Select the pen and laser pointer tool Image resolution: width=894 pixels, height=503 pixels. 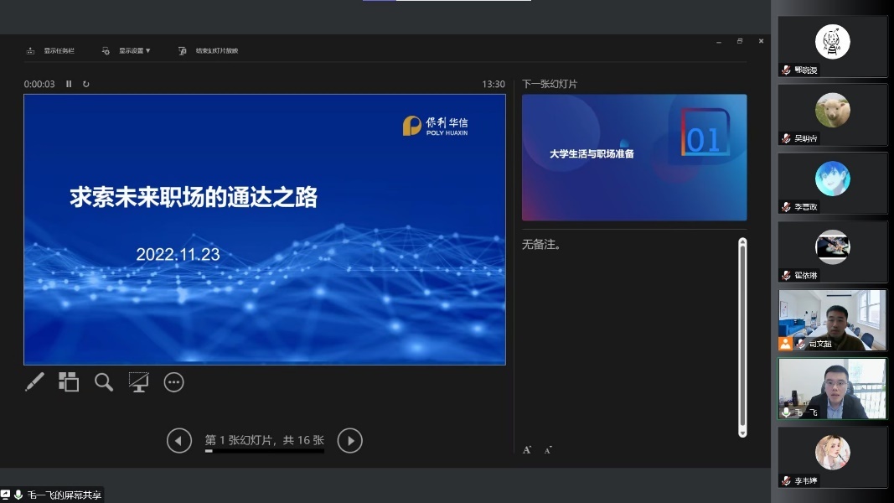34,382
